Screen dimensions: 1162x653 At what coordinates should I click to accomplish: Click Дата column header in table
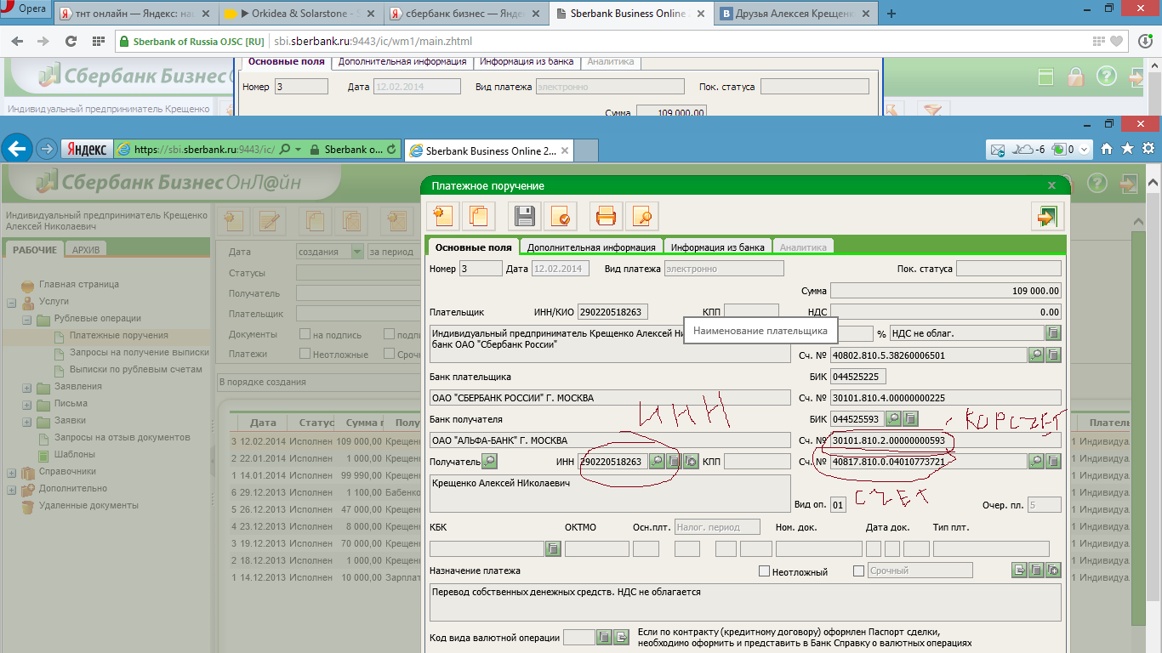point(263,423)
